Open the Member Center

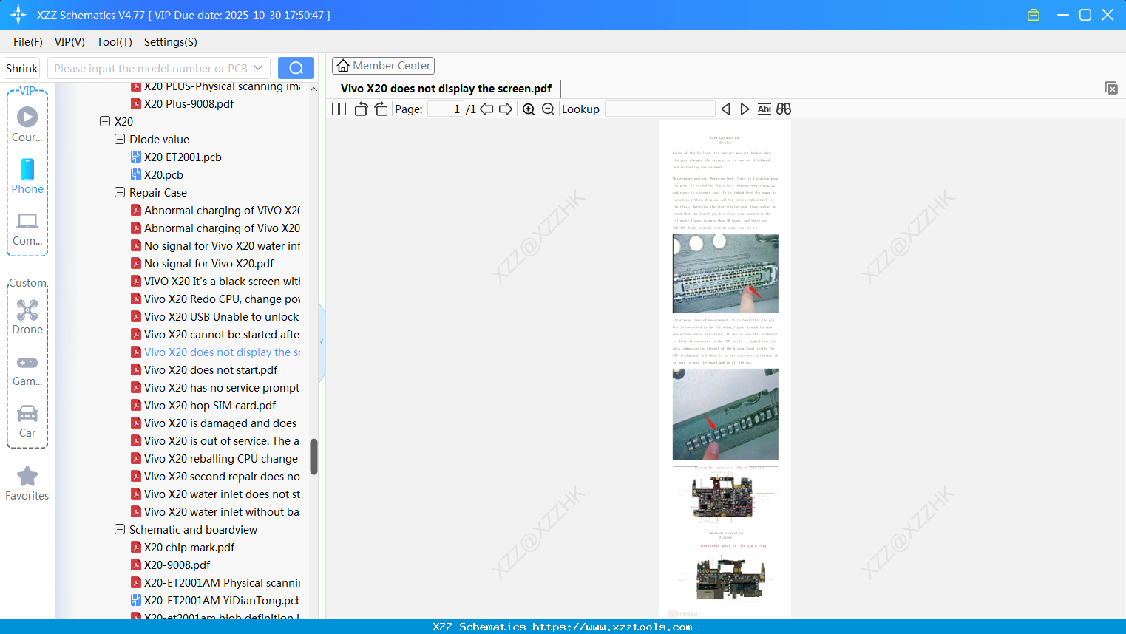point(383,66)
